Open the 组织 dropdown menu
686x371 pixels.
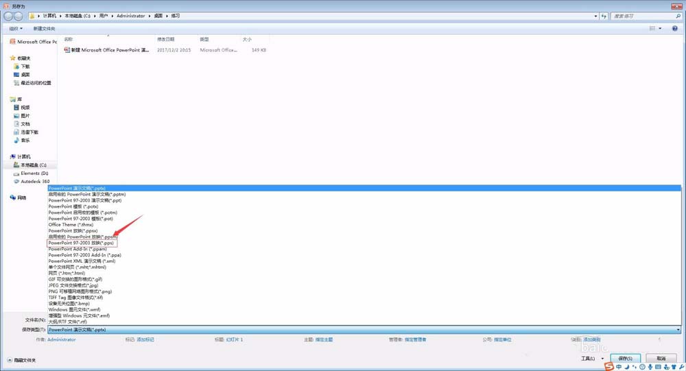tap(16, 28)
